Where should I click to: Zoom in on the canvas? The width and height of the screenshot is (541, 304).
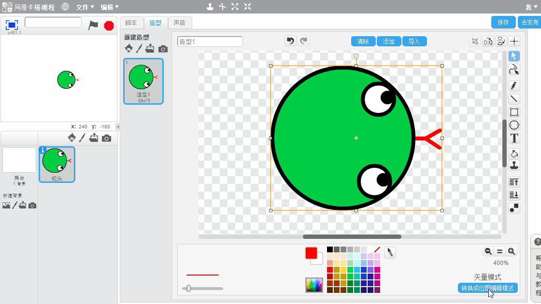tap(512, 251)
